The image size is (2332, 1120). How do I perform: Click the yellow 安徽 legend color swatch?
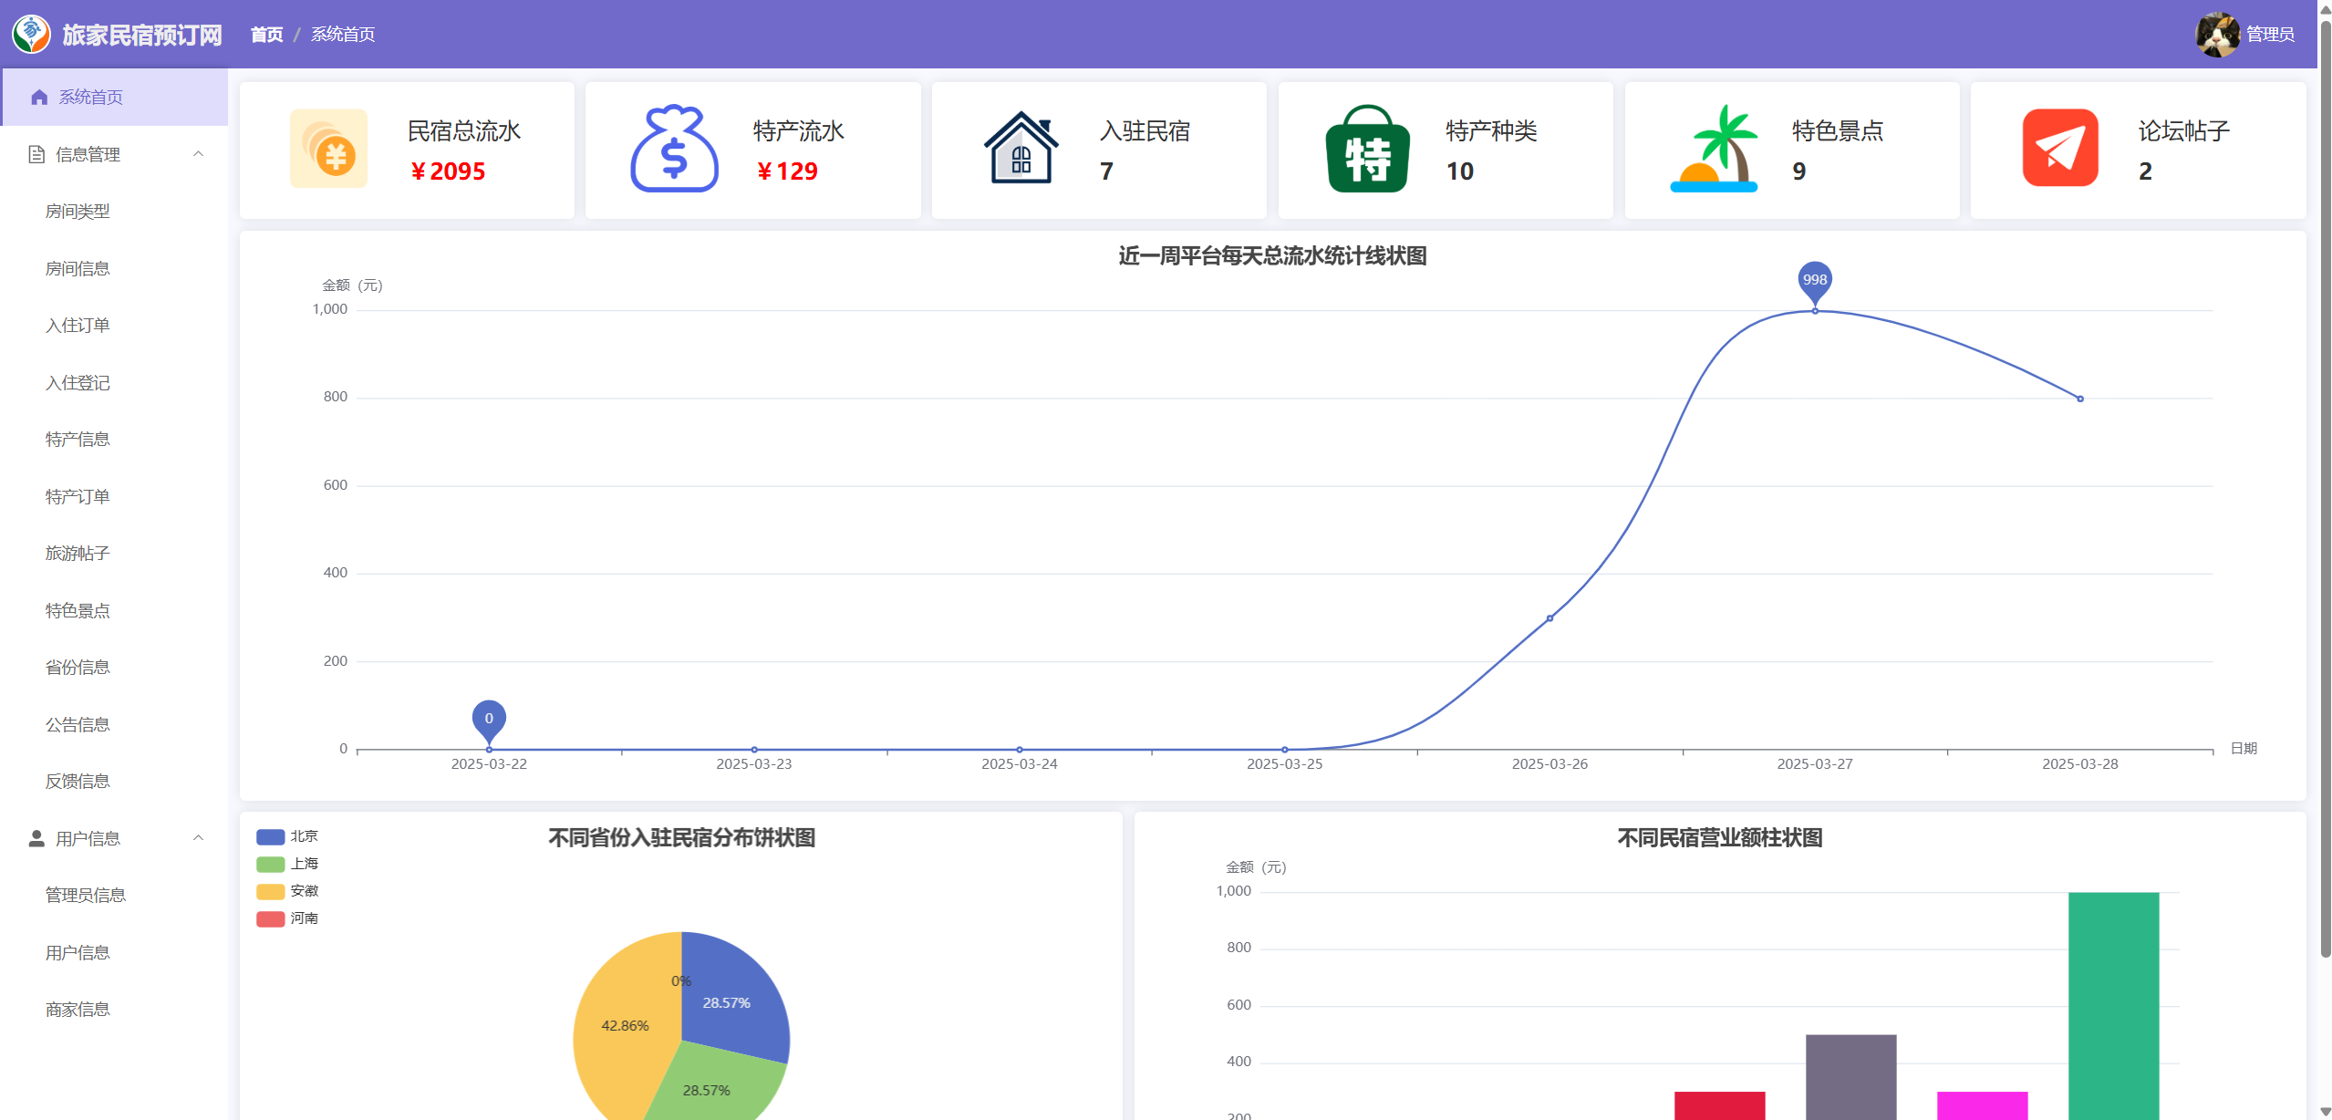tap(270, 891)
